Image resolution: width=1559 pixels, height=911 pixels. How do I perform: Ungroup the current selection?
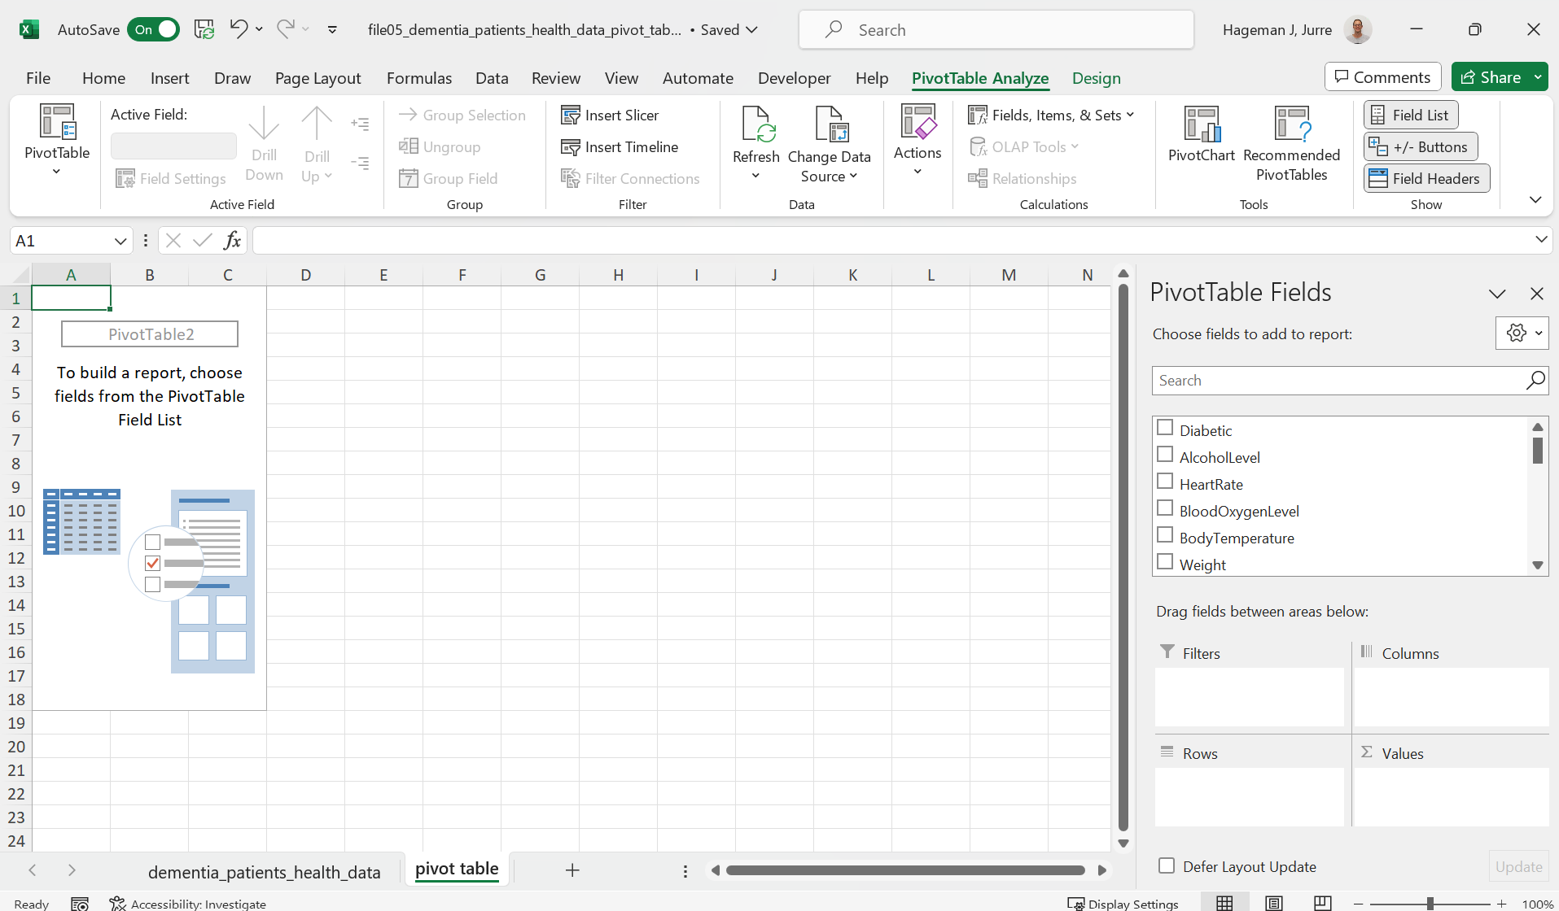pyautogui.click(x=440, y=146)
